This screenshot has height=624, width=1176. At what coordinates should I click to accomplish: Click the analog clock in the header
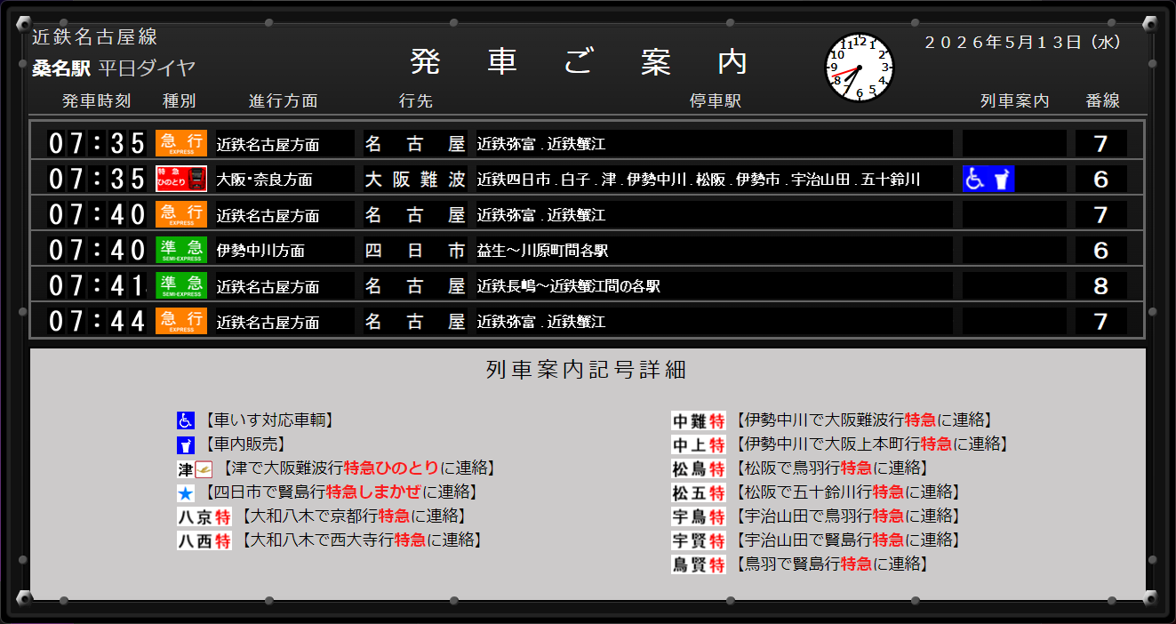860,68
